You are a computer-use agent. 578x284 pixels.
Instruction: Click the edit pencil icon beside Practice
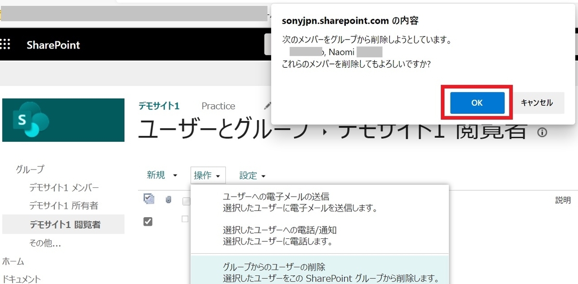268,105
